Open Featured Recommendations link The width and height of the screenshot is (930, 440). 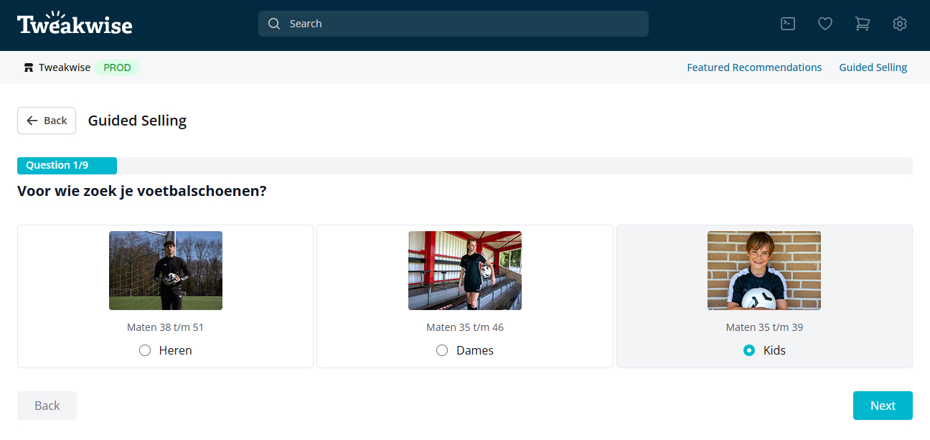pos(754,67)
